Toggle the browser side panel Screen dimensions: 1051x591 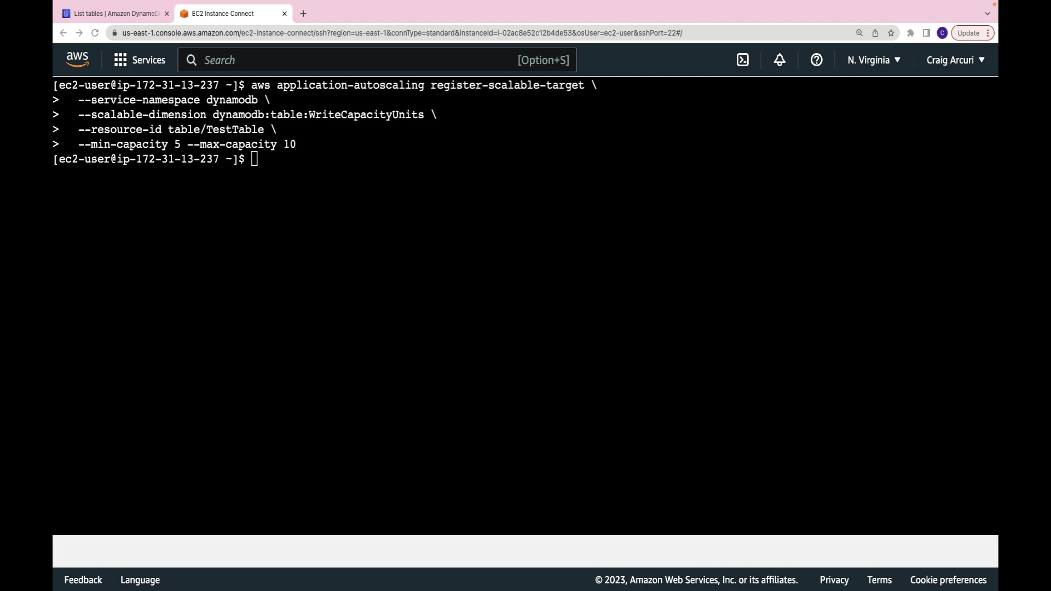pyautogui.click(x=926, y=33)
